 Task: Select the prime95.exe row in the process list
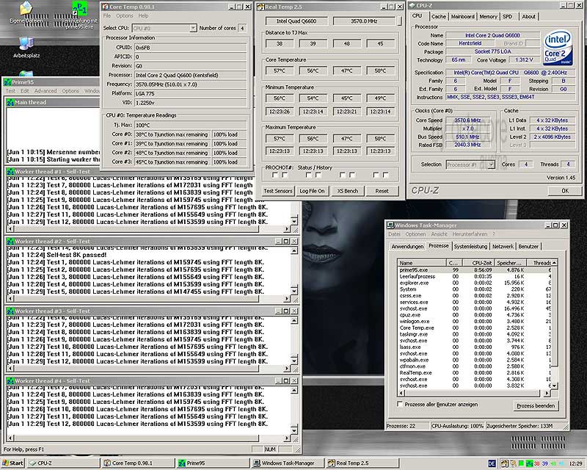click(474, 270)
